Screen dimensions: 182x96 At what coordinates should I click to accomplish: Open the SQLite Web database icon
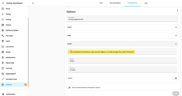(3, 63)
